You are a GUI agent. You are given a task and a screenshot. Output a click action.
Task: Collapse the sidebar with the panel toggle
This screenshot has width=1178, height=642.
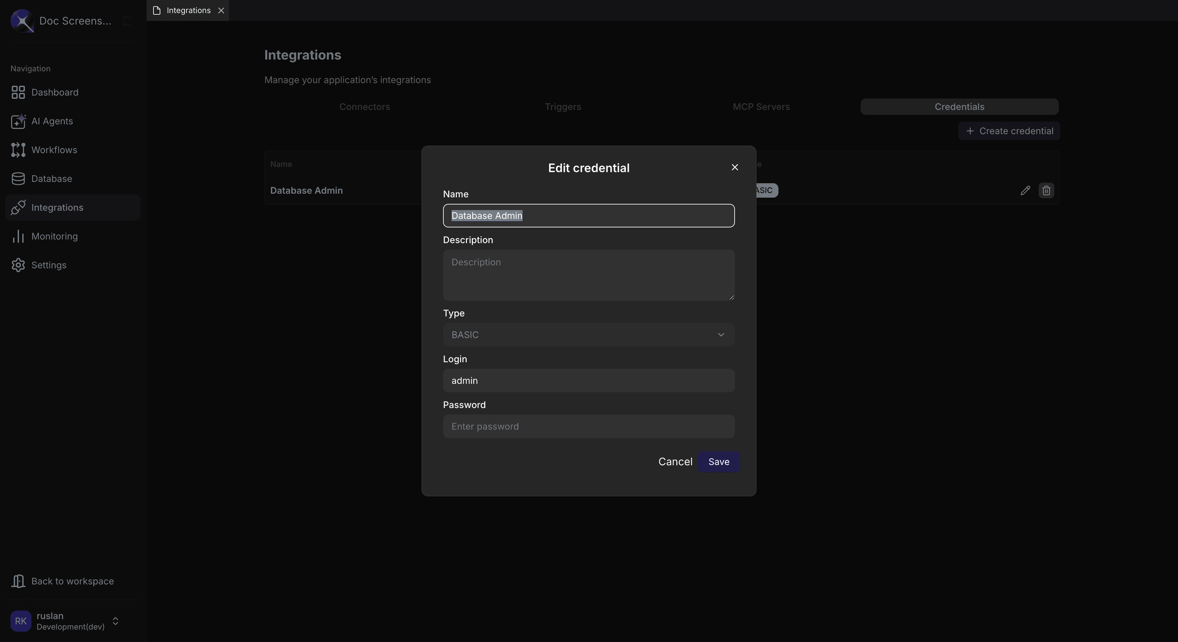(126, 21)
